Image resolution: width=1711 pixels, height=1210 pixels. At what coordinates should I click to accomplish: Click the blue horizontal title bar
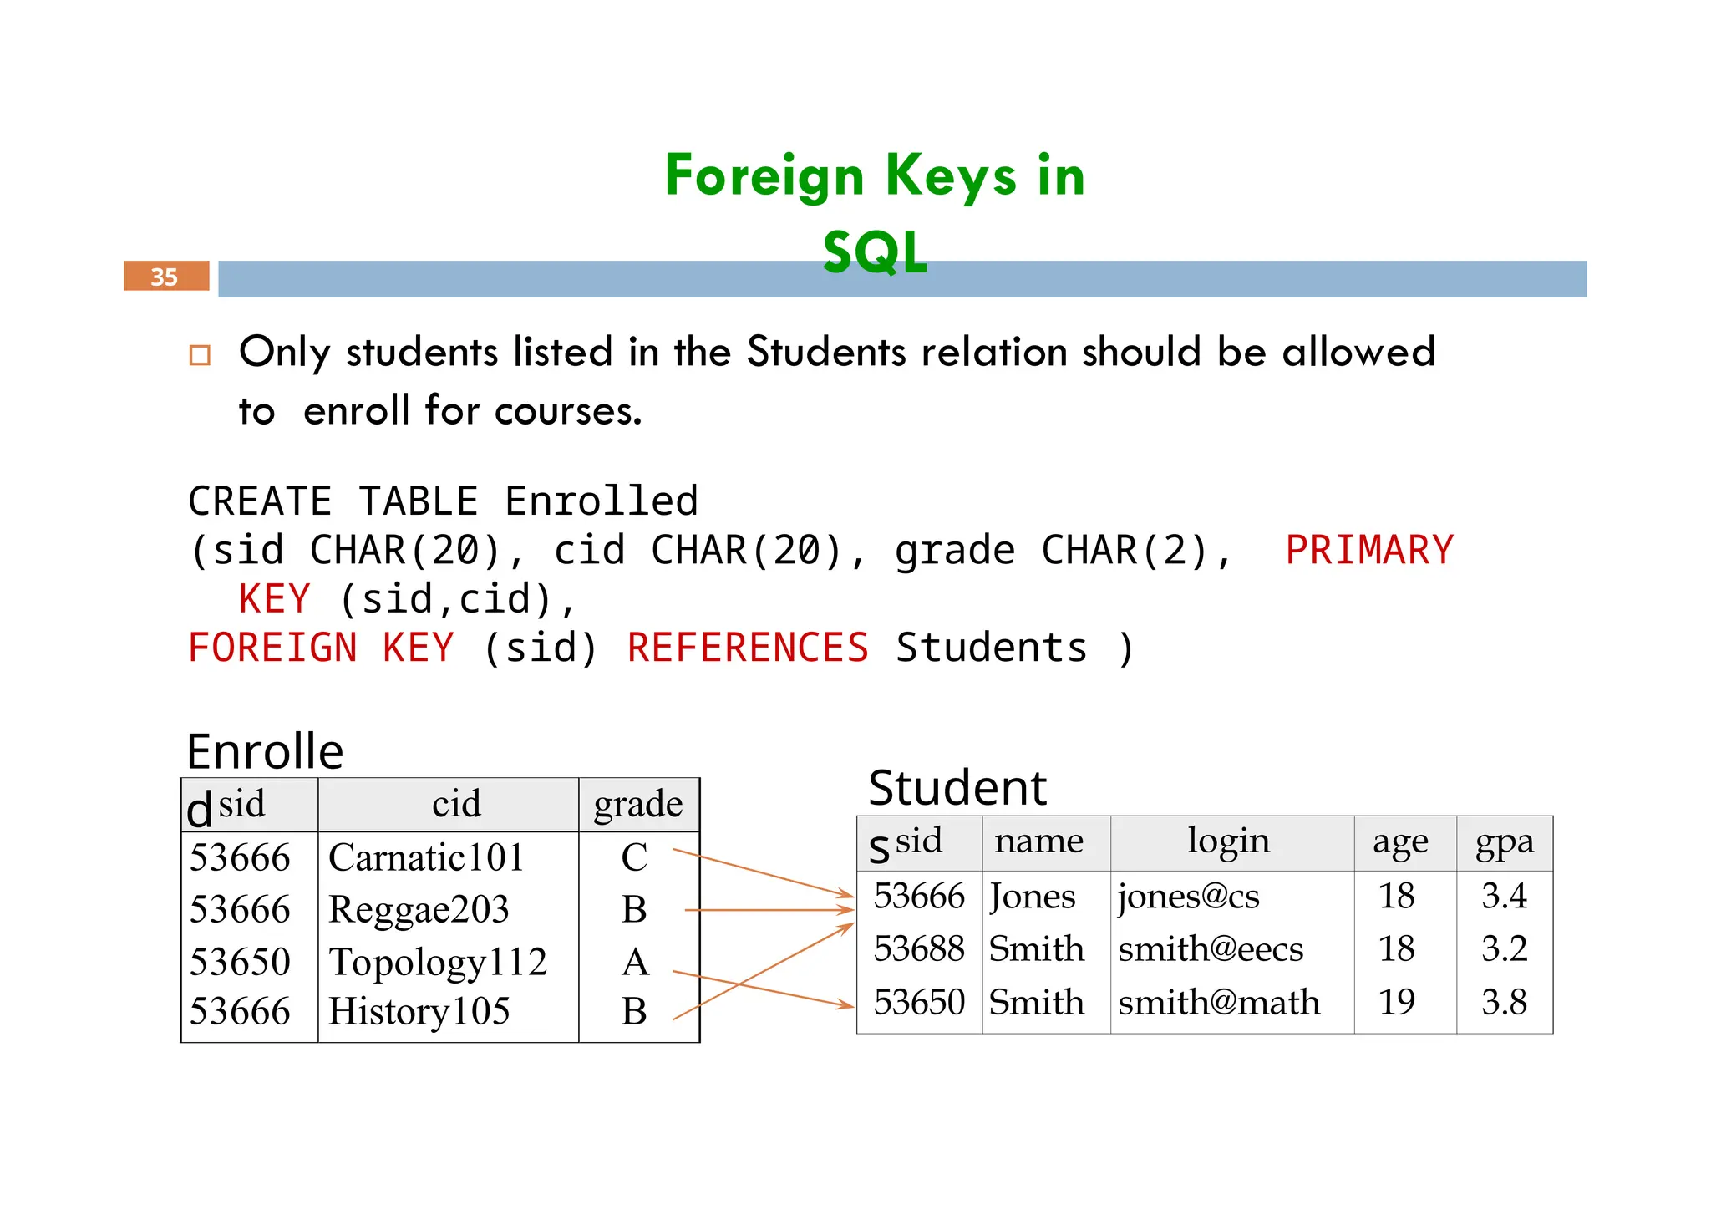point(1253,279)
